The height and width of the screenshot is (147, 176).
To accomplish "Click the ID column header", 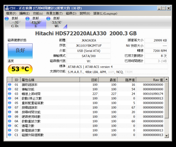I will coord(16,80).
